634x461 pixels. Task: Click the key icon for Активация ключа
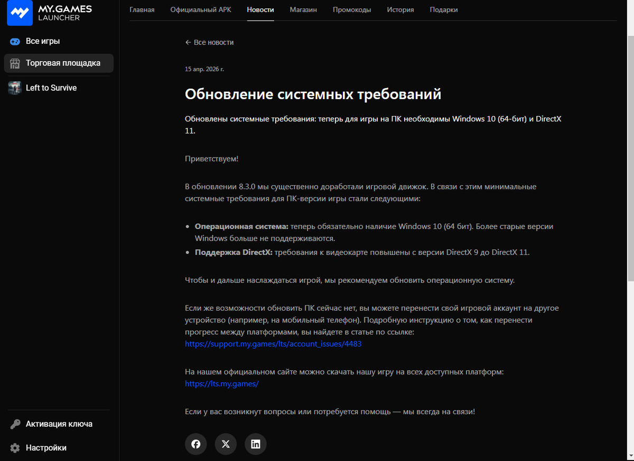(x=15, y=424)
